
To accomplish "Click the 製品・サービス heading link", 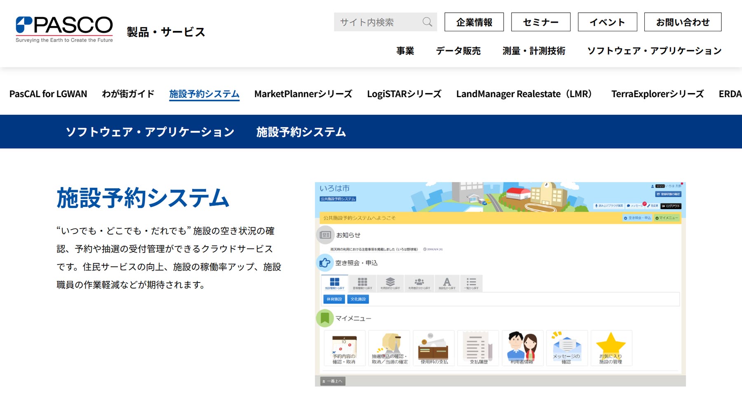I will click(x=166, y=32).
